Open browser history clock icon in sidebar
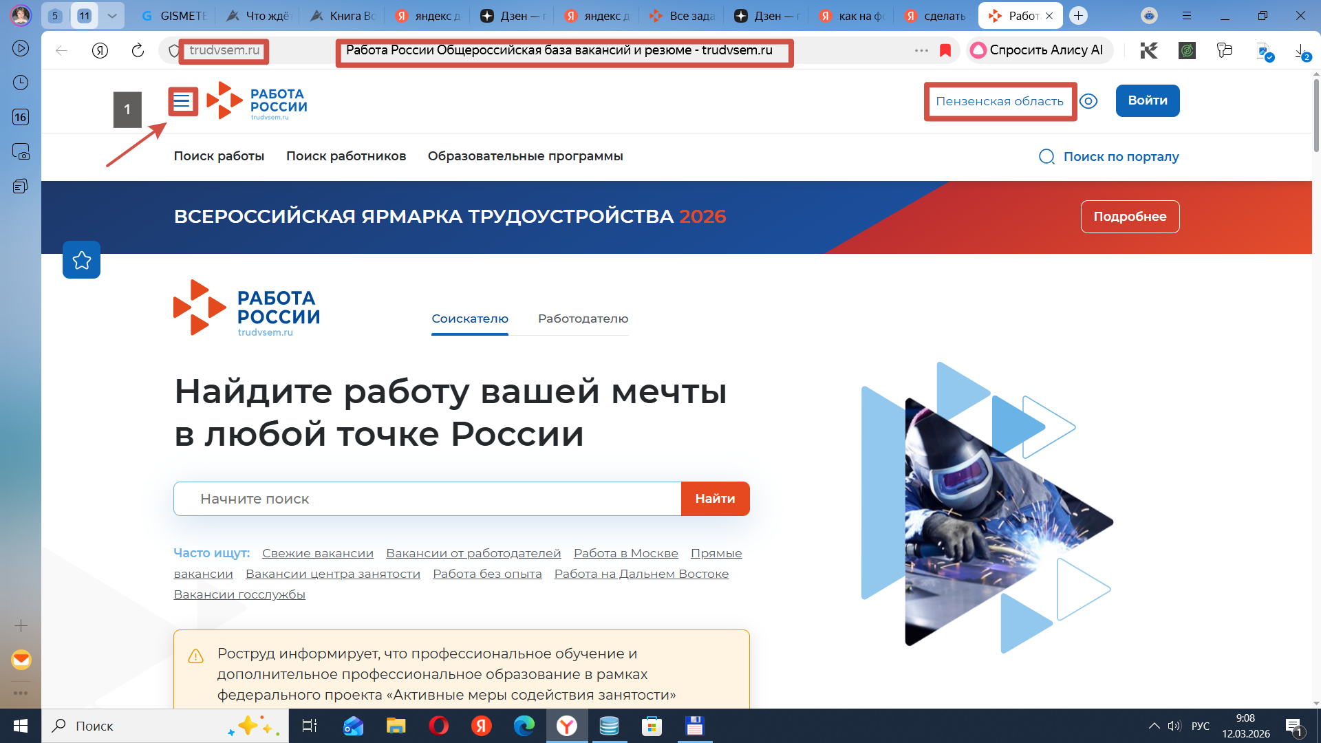The image size is (1321, 743). pyautogui.click(x=21, y=83)
